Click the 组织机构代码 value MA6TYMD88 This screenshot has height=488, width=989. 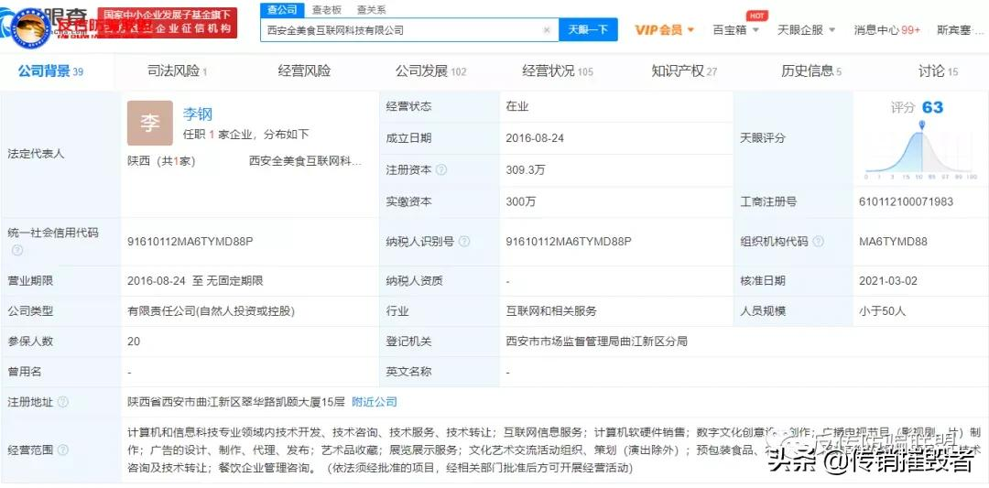pos(893,242)
